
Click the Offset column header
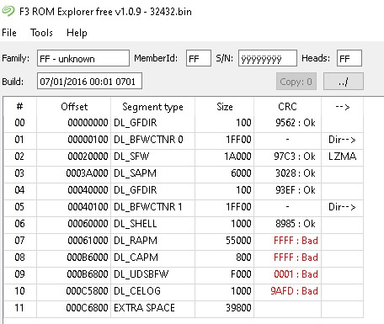(x=74, y=107)
